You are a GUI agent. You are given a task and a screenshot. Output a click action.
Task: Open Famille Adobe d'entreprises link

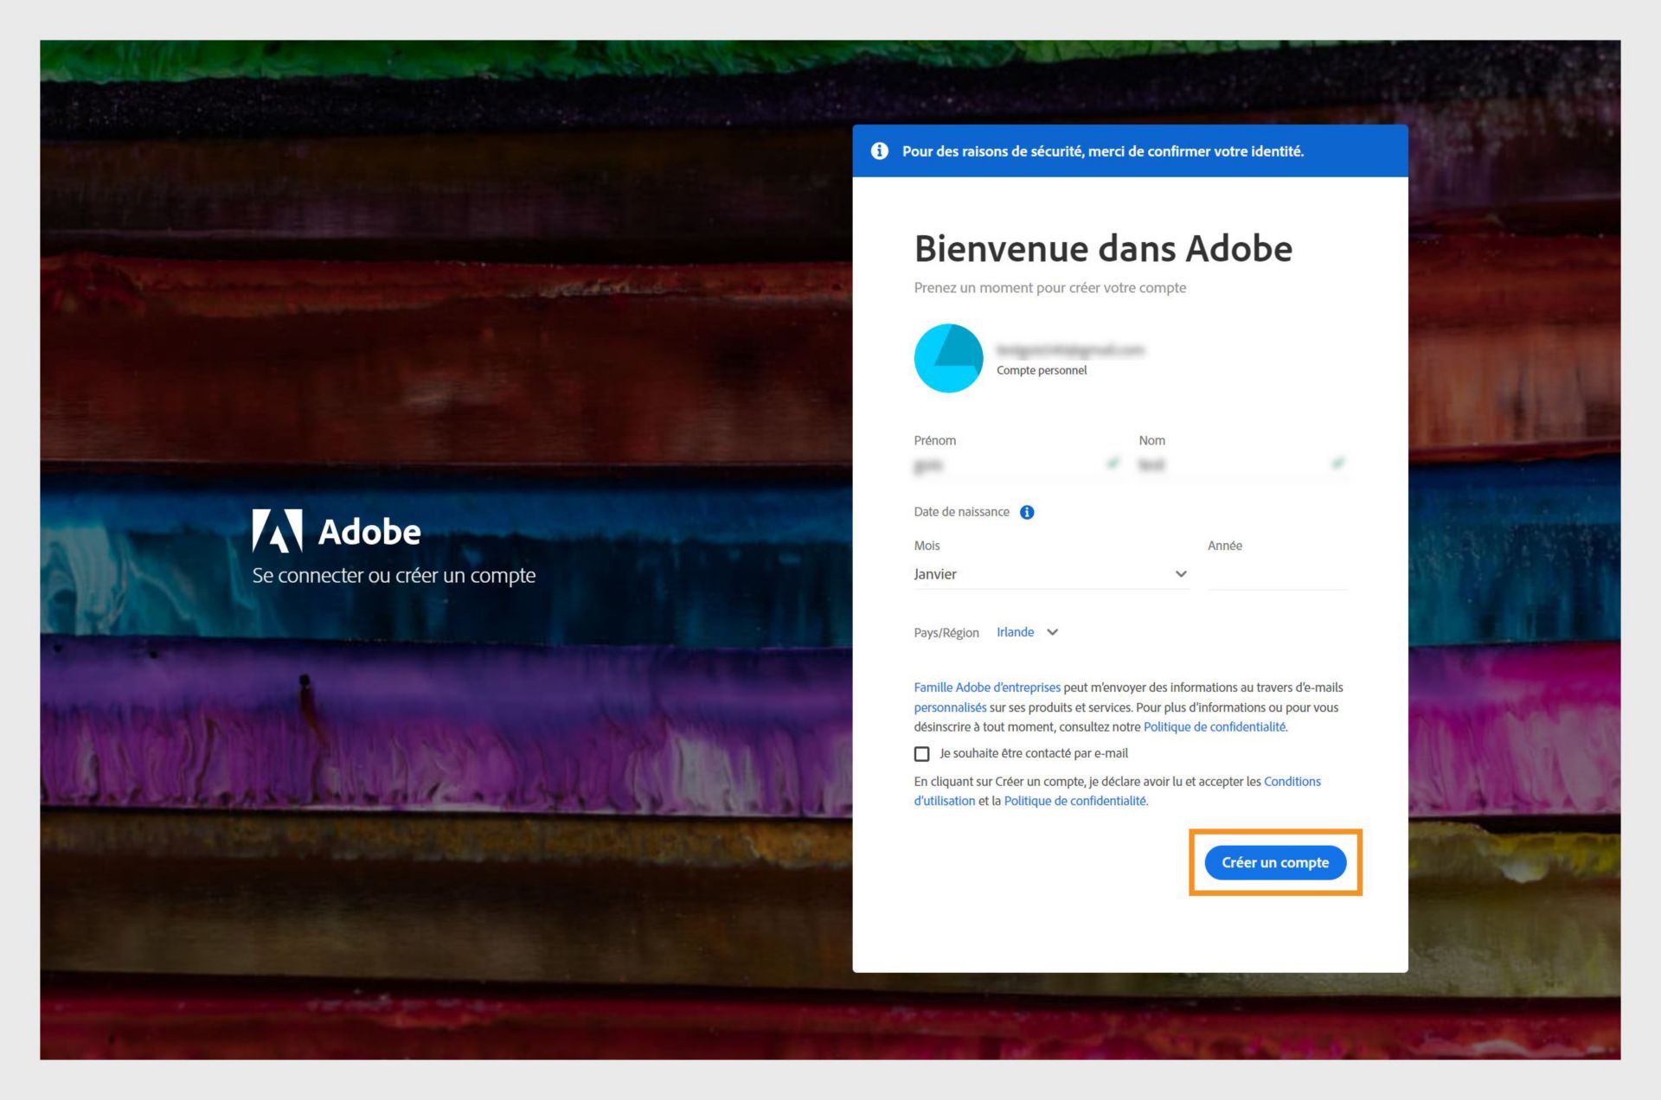point(987,687)
